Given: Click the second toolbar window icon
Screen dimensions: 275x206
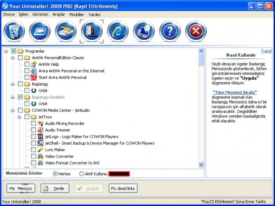Looking at the screenshot, I should pos(40,31).
